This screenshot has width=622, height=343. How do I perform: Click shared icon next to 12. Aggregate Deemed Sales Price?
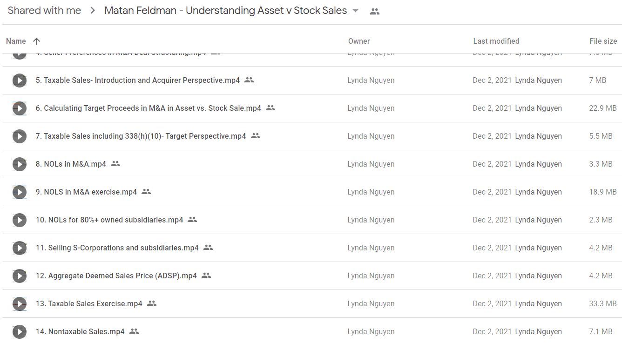[x=206, y=276]
